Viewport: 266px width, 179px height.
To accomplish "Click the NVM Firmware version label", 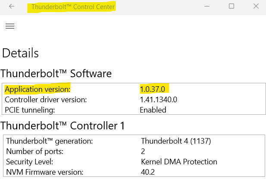I will click(45, 172).
